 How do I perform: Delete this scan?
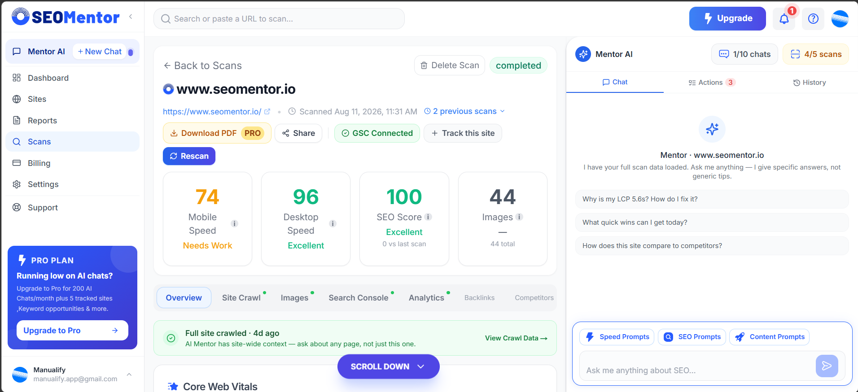(x=450, y=65)
